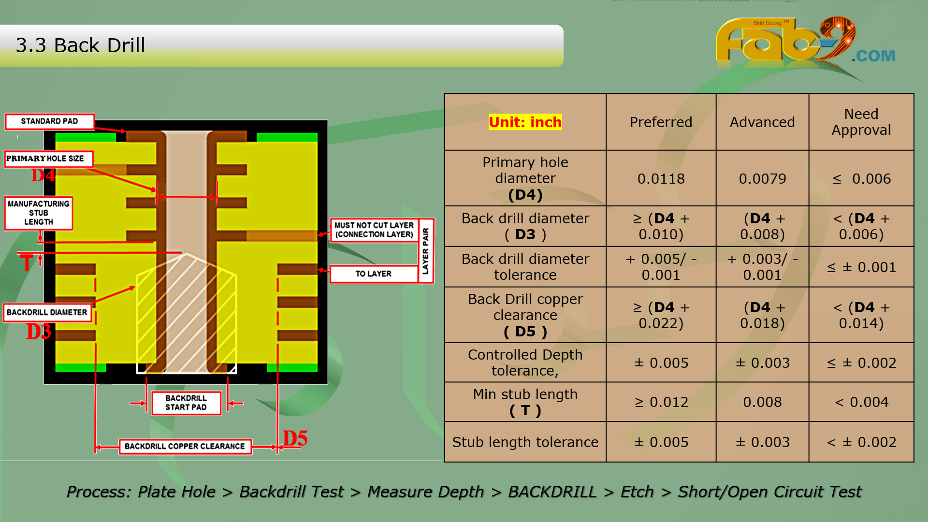
Task: Click the 3.3 Back Drill title
Action: (x=80, y=45)
